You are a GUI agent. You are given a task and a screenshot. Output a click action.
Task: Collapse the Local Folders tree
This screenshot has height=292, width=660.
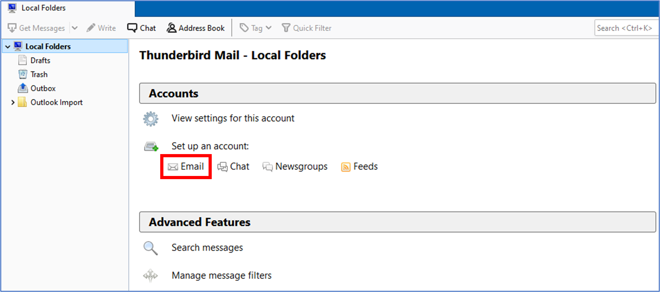pos(8,47)
